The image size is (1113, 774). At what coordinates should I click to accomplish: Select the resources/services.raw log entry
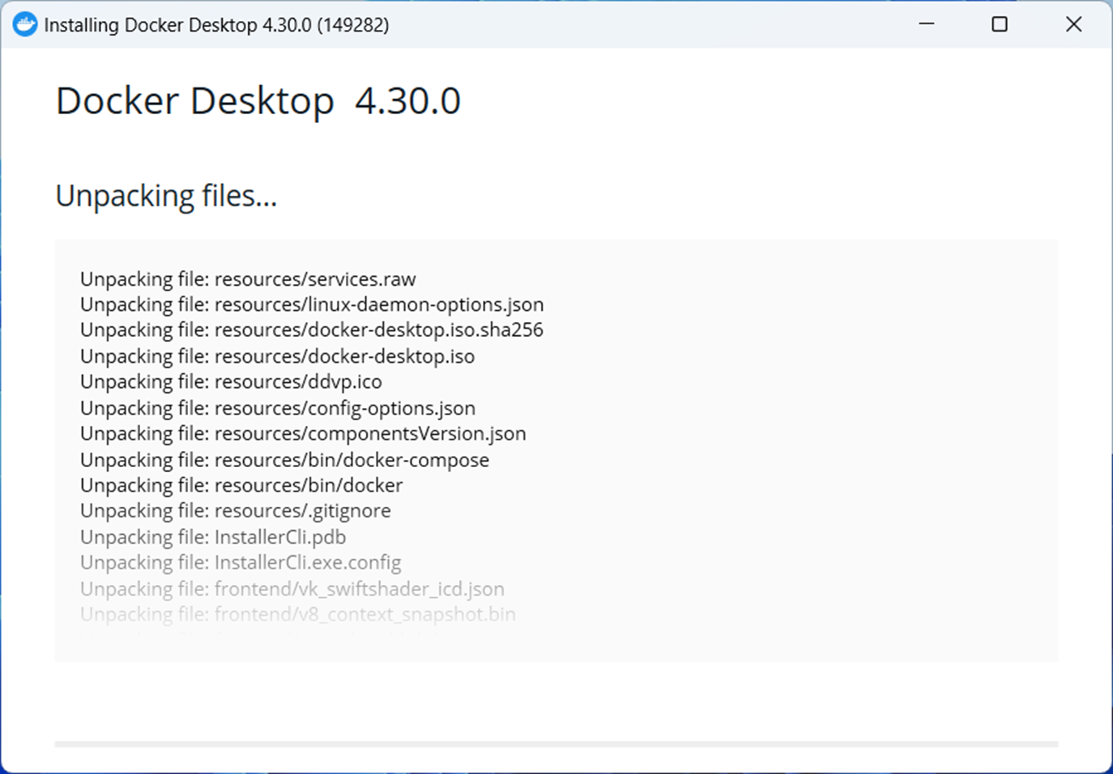click(x=247, y=279)
